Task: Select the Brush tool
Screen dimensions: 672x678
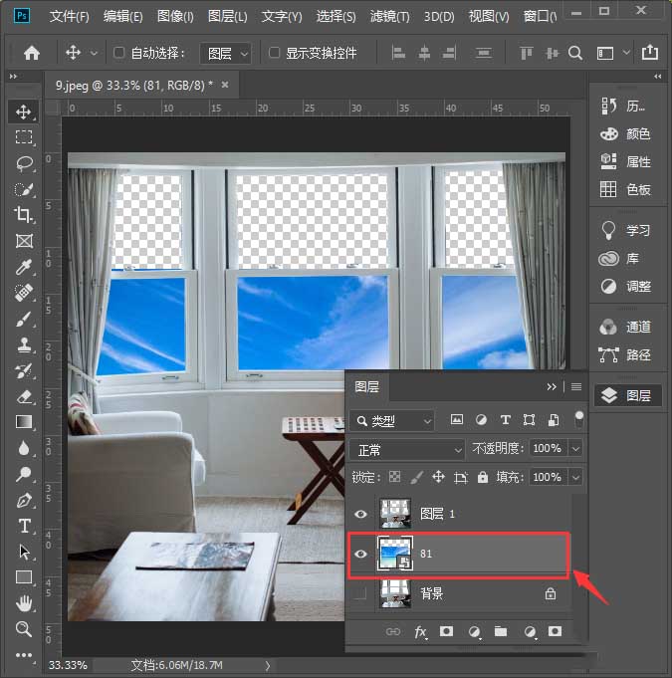Action: [23, 319]
